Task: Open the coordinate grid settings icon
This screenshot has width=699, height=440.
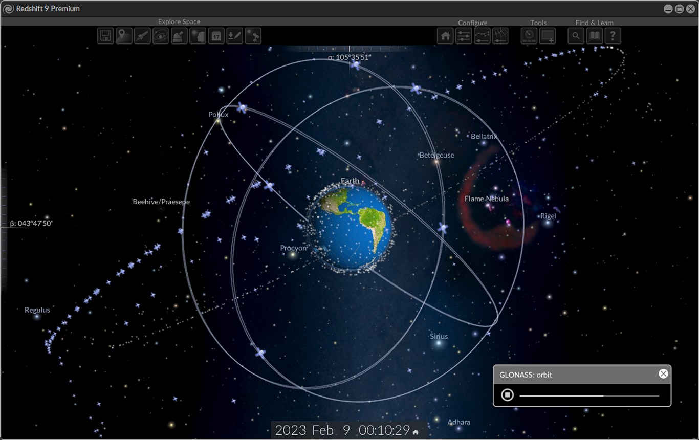Action: (500, 36)
